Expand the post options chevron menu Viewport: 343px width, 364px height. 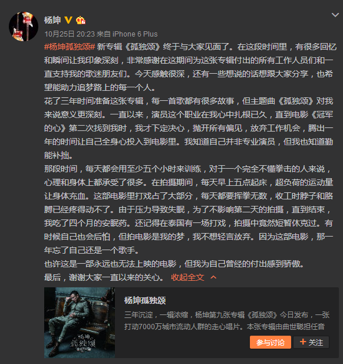click(x=335, y=15)
